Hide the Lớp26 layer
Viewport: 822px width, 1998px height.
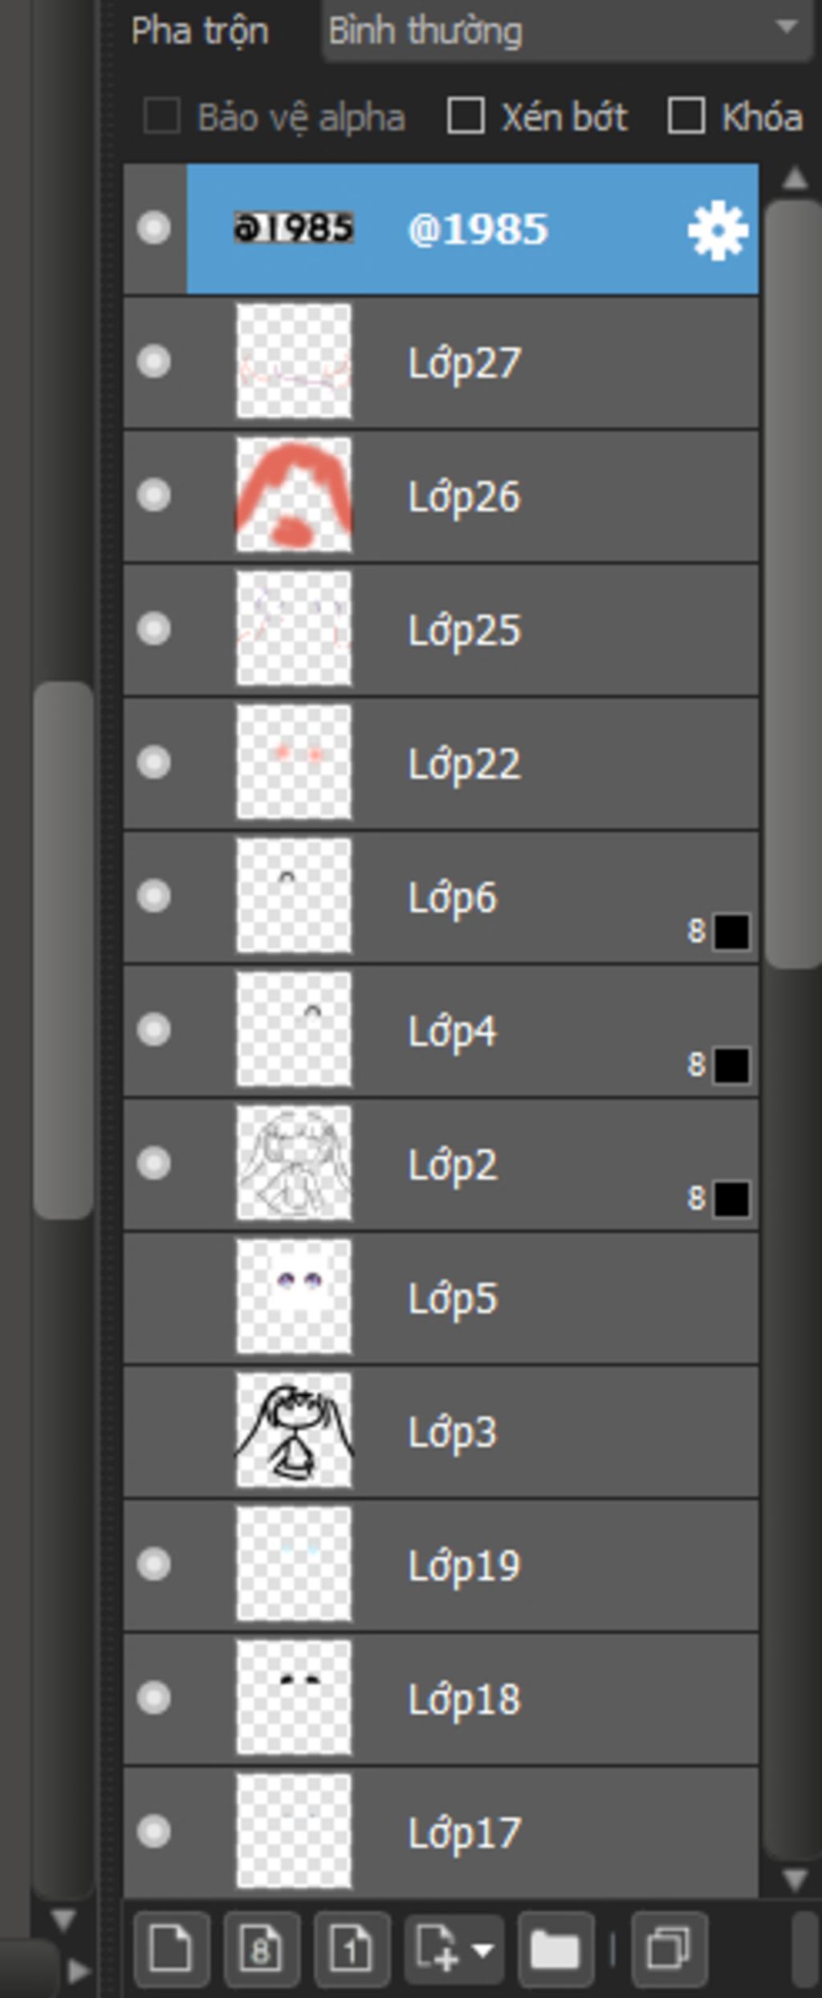(153, 495)
